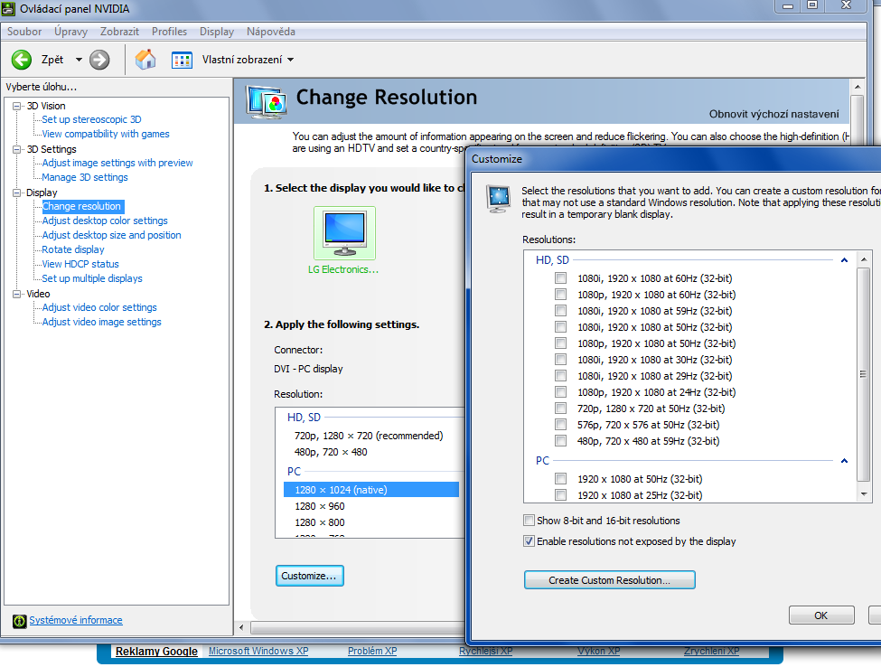
Task: Click Customize list scrollbar down arrow
Action: coord(864,494)
